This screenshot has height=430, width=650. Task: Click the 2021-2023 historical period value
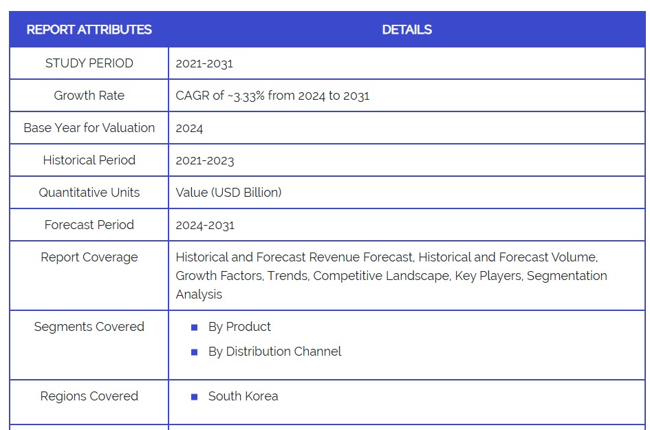[205, 160]
